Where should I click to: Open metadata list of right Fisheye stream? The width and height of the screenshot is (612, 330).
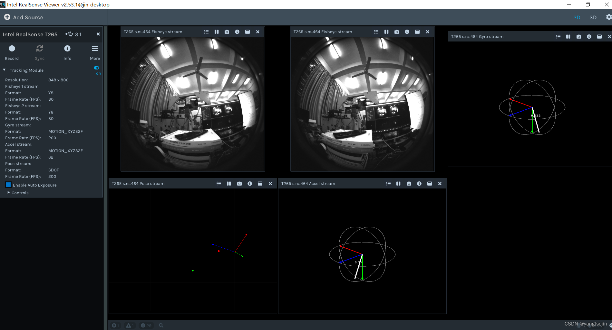(x=376, y=32)
